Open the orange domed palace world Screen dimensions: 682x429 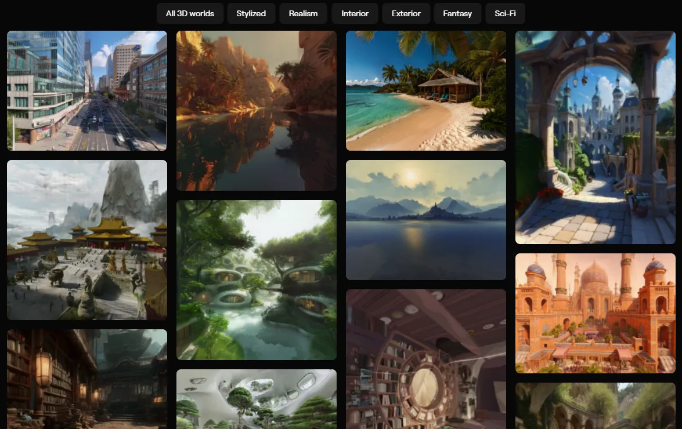(596, 313)
